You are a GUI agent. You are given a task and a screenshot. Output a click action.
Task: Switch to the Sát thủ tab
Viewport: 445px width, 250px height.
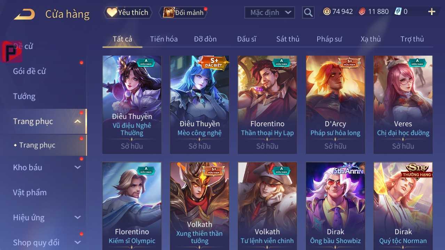(x=288, y=39)
